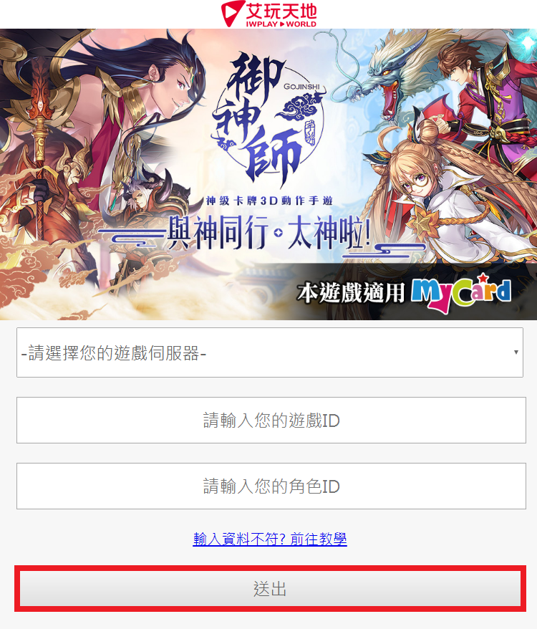Click the MyCard logo in the banner

[x=462, y=292]
